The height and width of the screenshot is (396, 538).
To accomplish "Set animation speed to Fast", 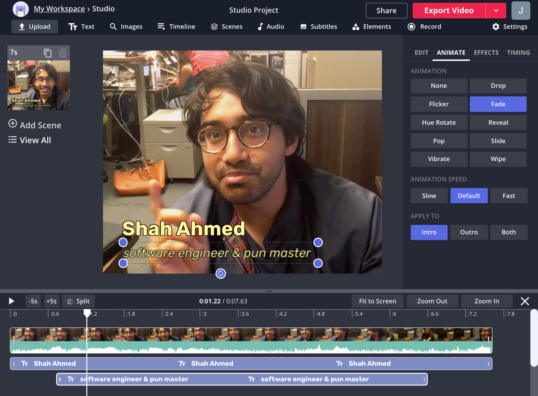I will [508, 195].
